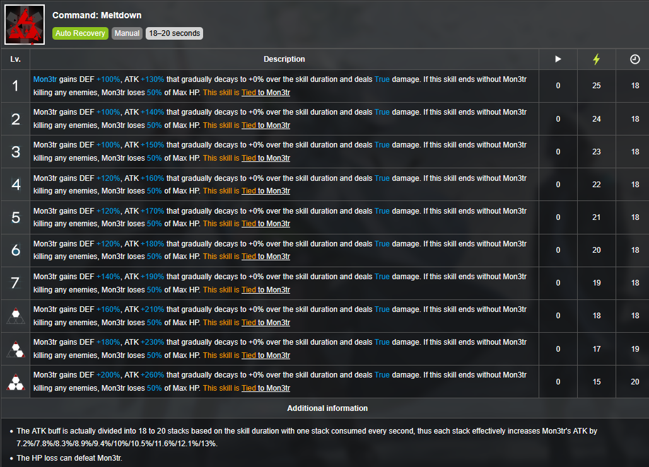Image resolution: width=649 pixels, height=467 pixels.
Task: Click the SP cost 15 cell
Action: pyautogui.click(x=597, y=382)
